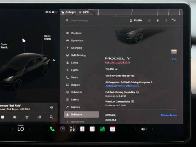
Task: Open Navigation settings
Action: (75, 122)
